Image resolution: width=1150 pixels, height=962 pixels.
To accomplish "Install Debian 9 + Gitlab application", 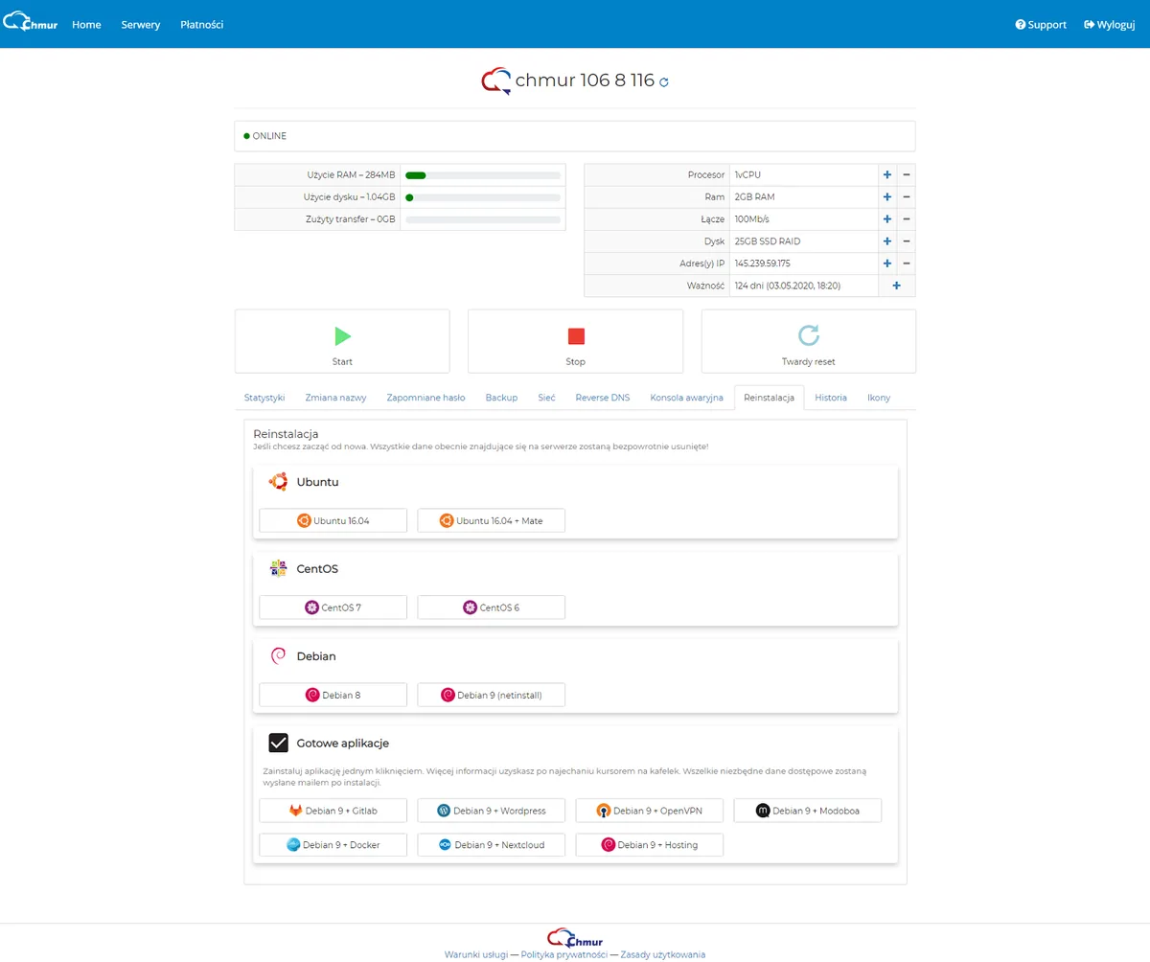I will pyautogui.click(x=333, y=811).
